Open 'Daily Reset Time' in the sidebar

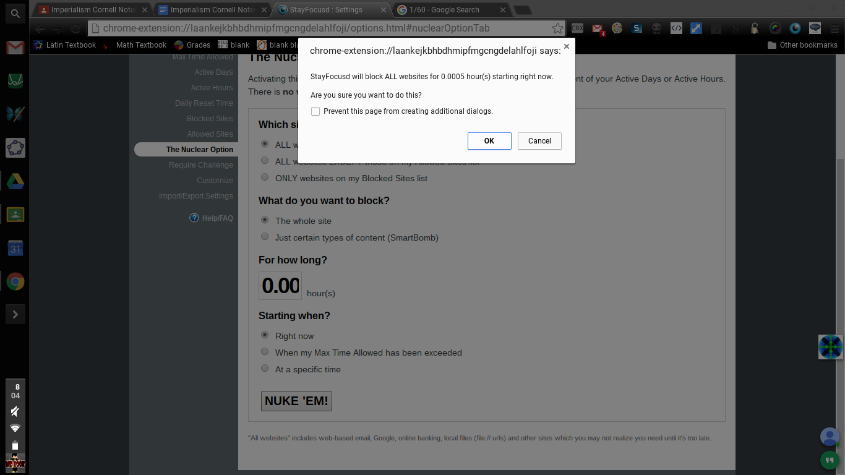(204, 103)
